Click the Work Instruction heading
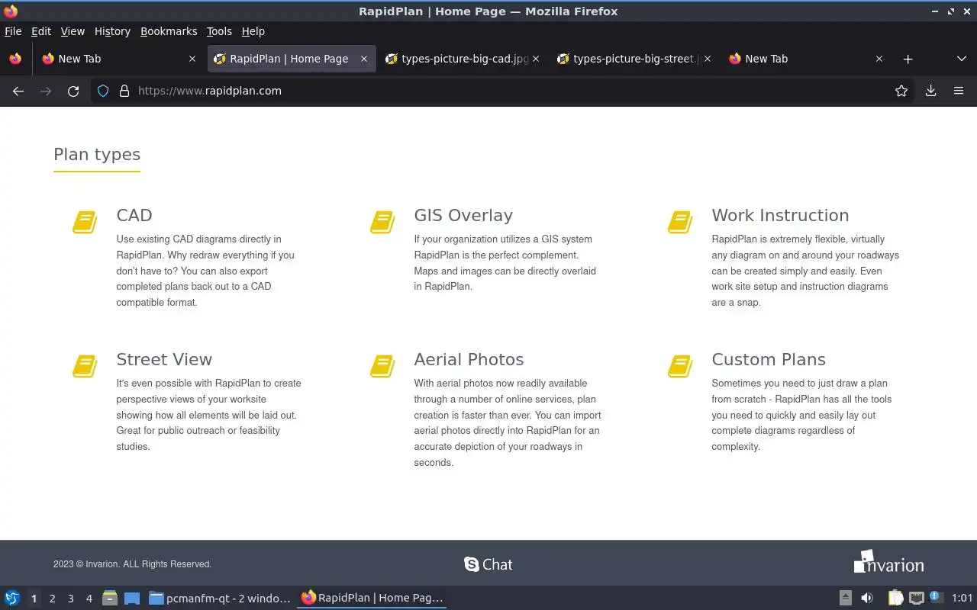Viewport: 977px width, 610px height. click(x=780, y=216)
